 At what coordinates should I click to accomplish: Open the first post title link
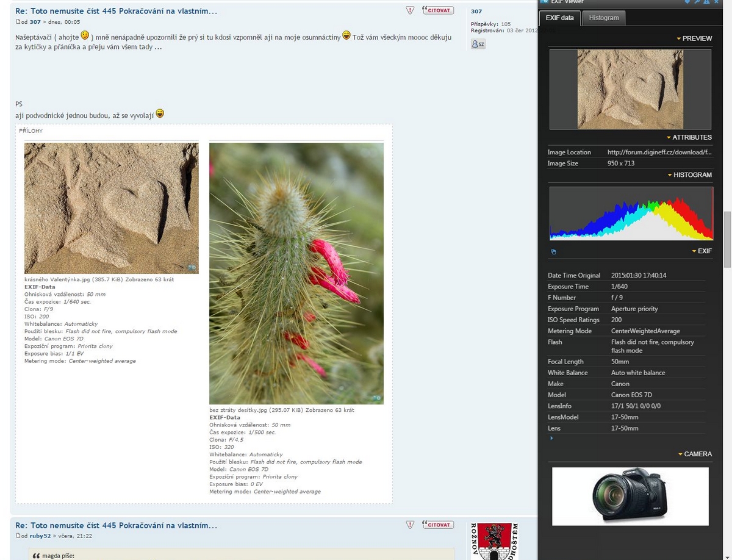pos(116,11)
